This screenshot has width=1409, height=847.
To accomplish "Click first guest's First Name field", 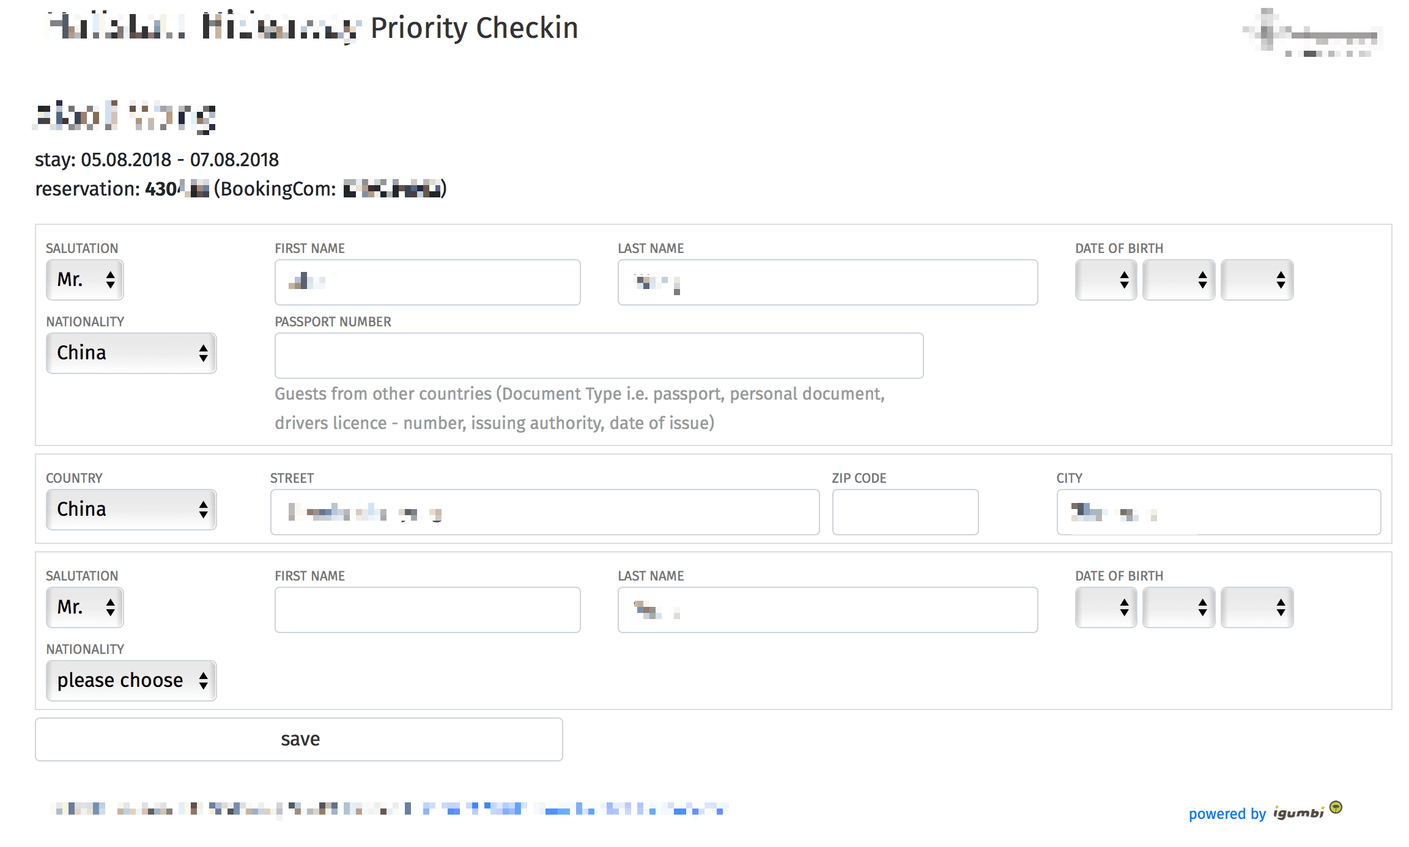I will pyautogui.click(x=427, y=282).
